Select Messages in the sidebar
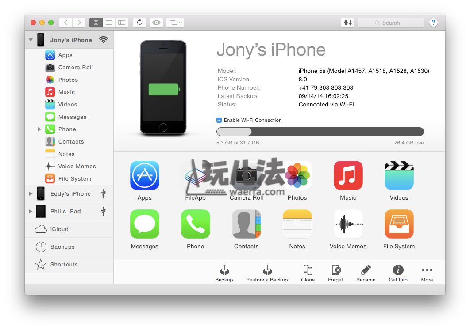The width and height of the screenshot is (470, 330). coord(69,117)
